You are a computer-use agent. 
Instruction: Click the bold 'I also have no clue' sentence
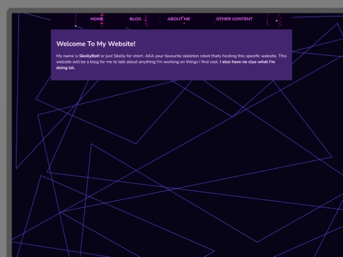pos(248,62)
